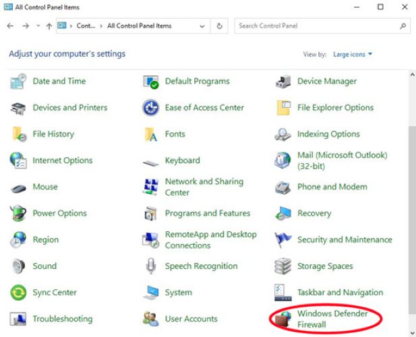This screenshot has width=416, height=337.
Task: Click the Control Panel address bar icon
Action: (62, 26)
